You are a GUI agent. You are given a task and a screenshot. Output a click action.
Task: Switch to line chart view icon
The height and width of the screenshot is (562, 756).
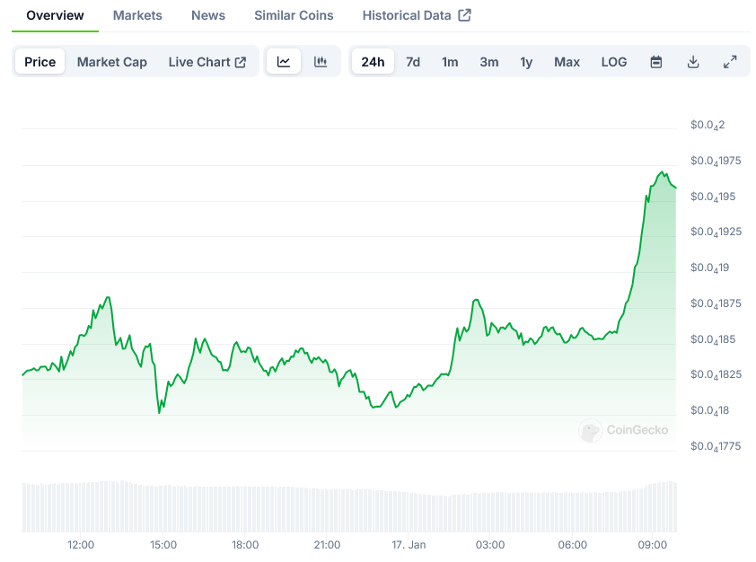(284, 62)
